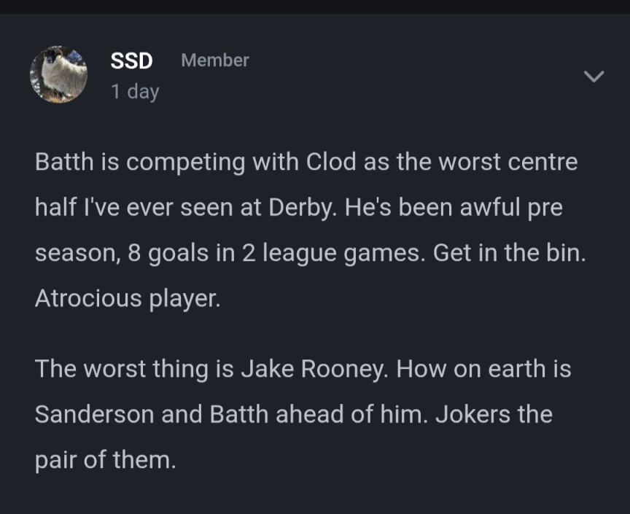Click the phrase 'How on earth is'
The width and height of the screenshot is (630, 514).
(x=483, y=368)
